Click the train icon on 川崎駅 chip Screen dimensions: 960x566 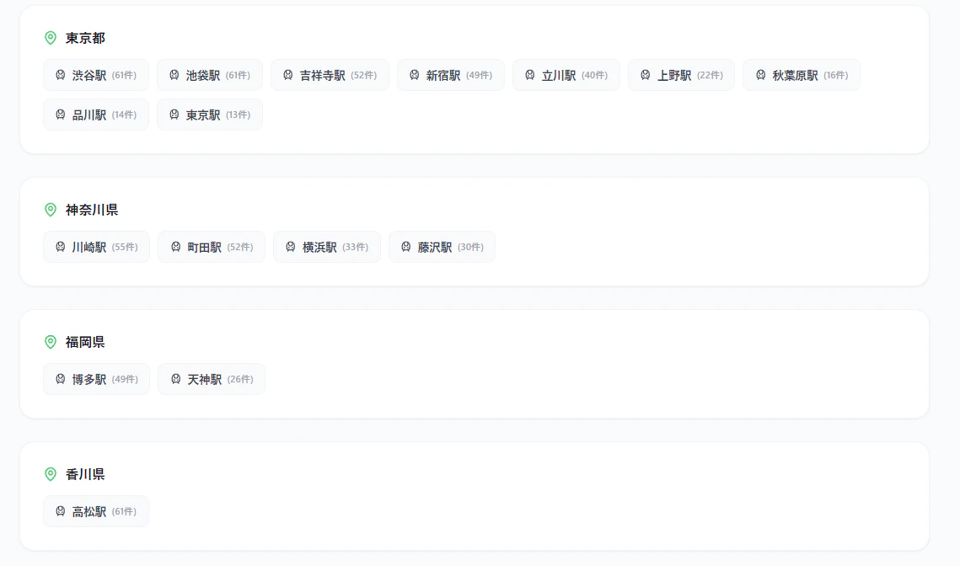61,247
